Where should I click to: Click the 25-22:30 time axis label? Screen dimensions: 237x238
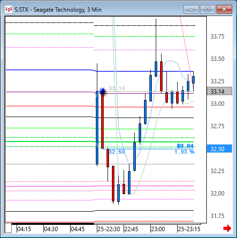(x=109, y=229)
